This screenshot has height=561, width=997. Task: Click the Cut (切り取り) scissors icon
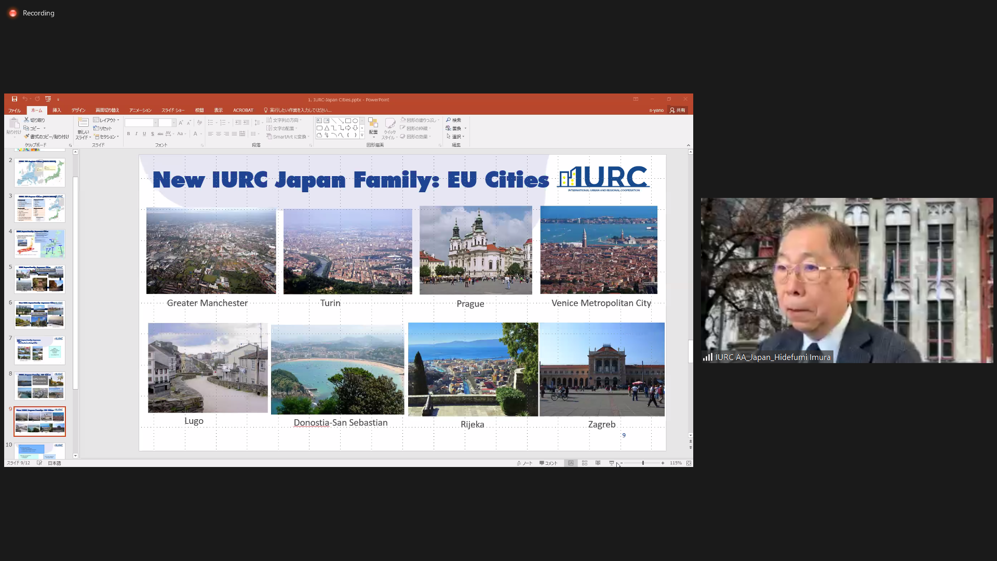point(26,120)
